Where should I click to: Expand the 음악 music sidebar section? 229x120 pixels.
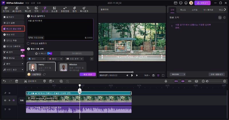[x=23, y=64]
